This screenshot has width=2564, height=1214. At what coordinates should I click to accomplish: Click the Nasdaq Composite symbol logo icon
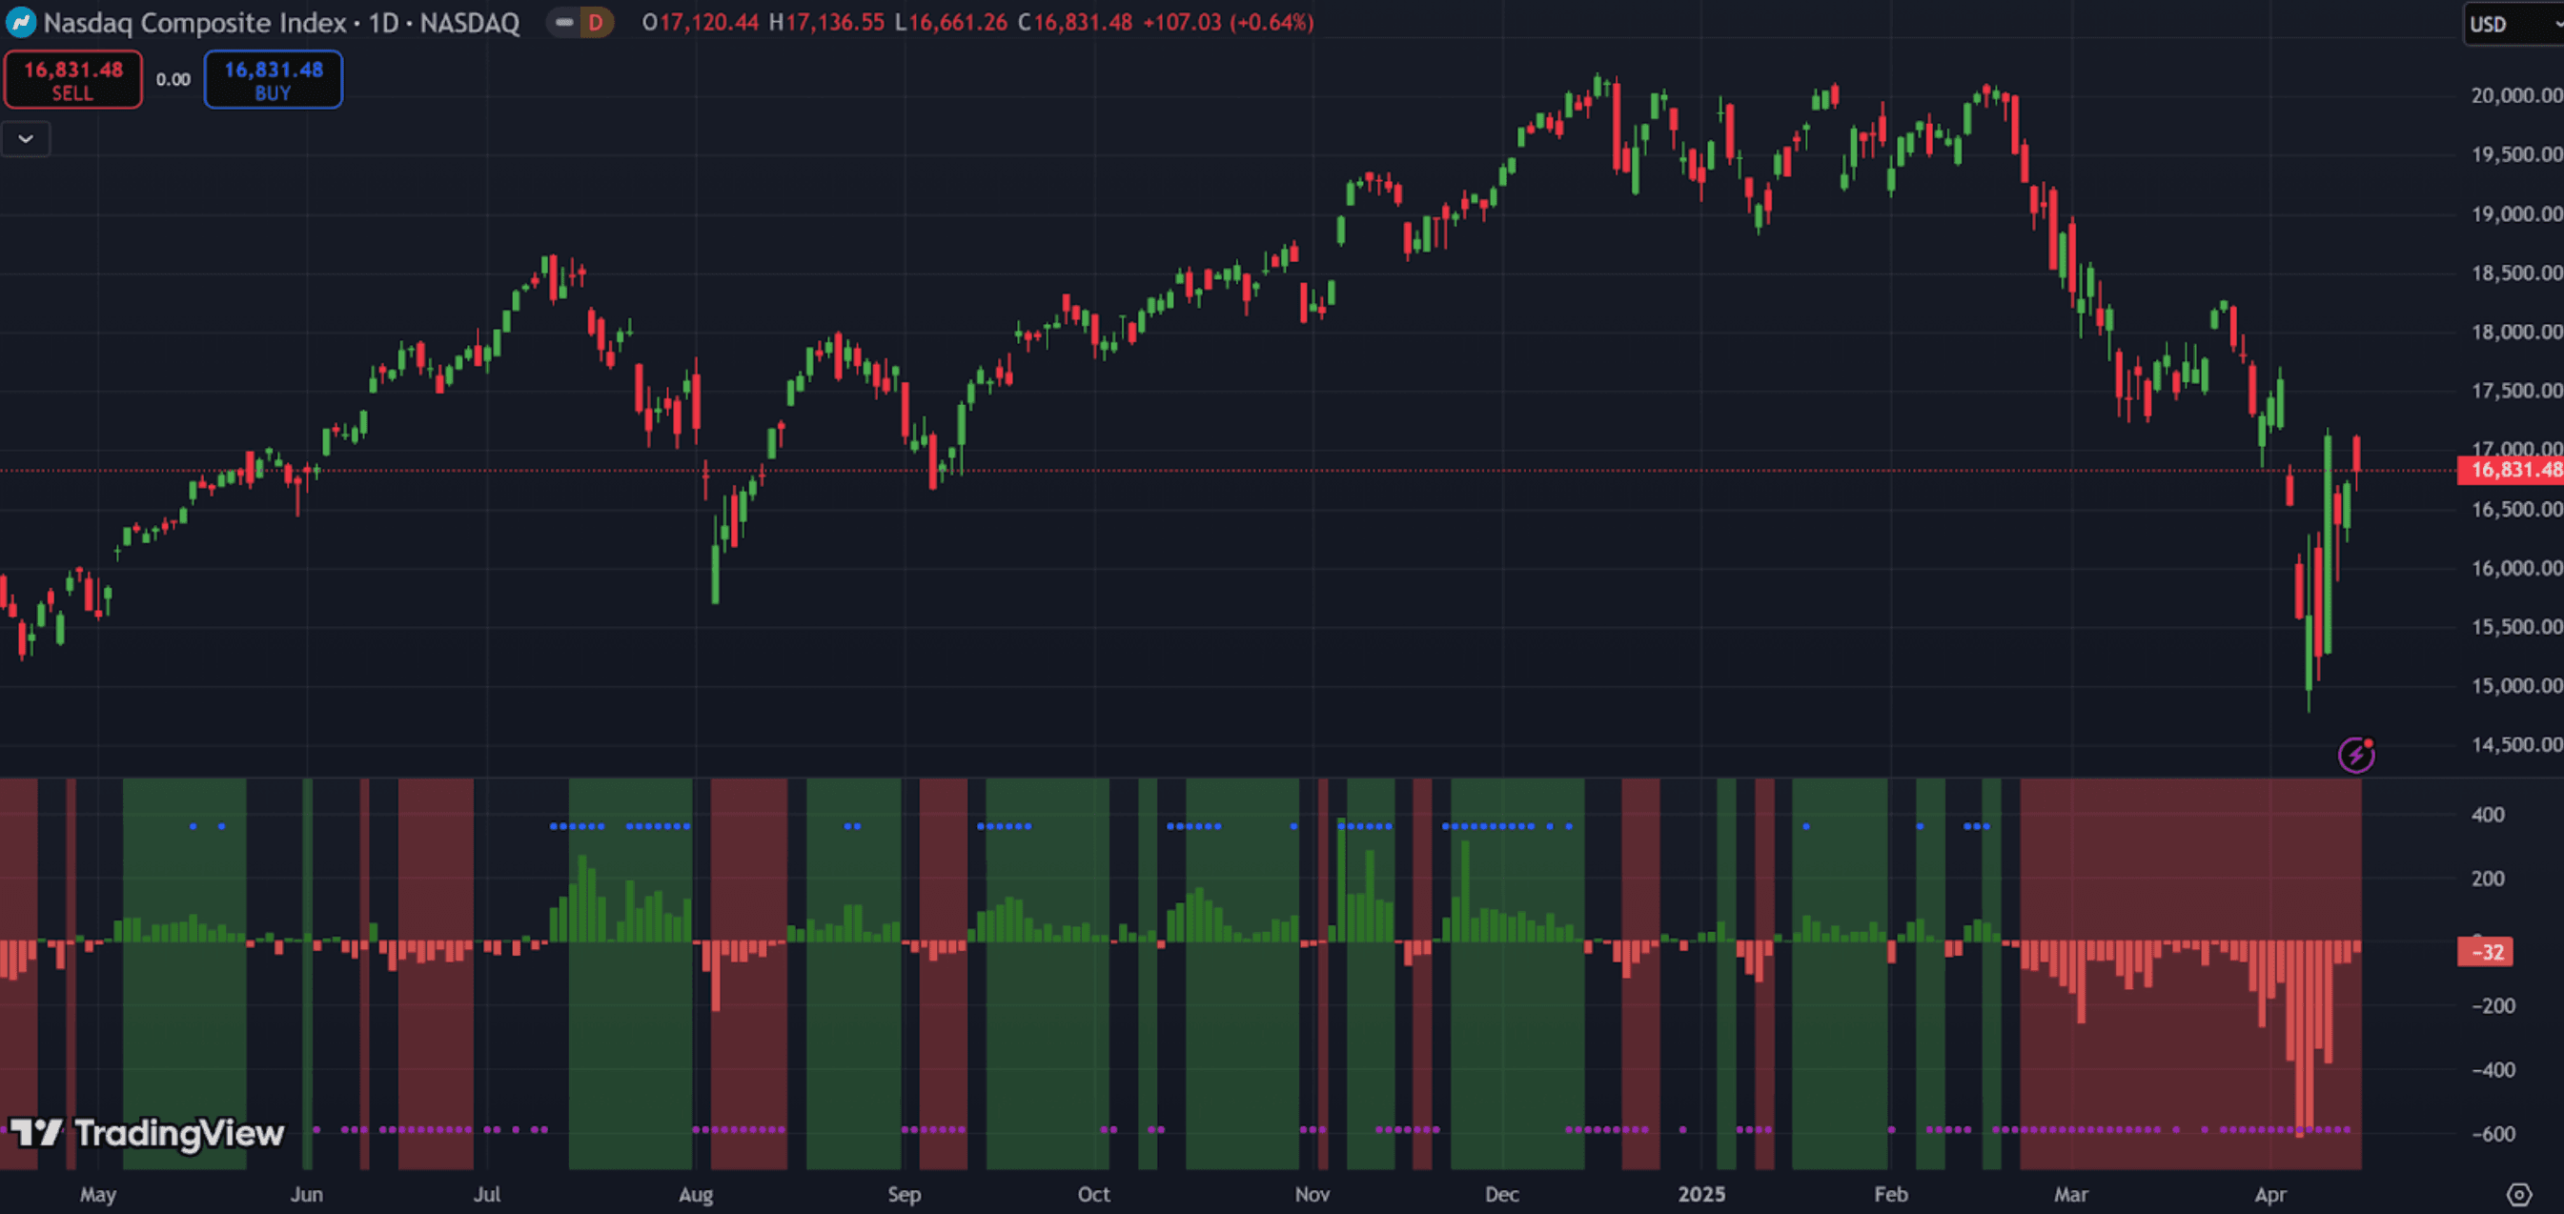click(x=20, y=22)
